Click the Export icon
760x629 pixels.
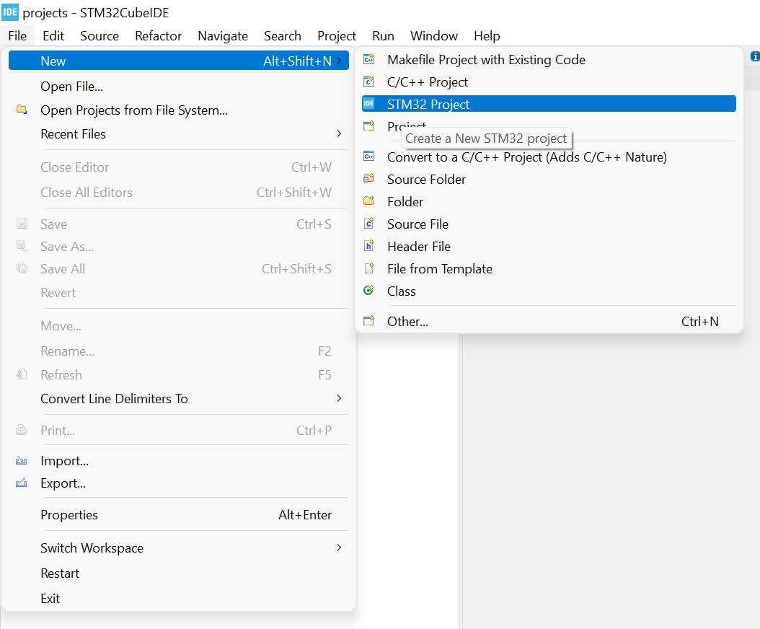pyautogui.click(x=22, y=483)
